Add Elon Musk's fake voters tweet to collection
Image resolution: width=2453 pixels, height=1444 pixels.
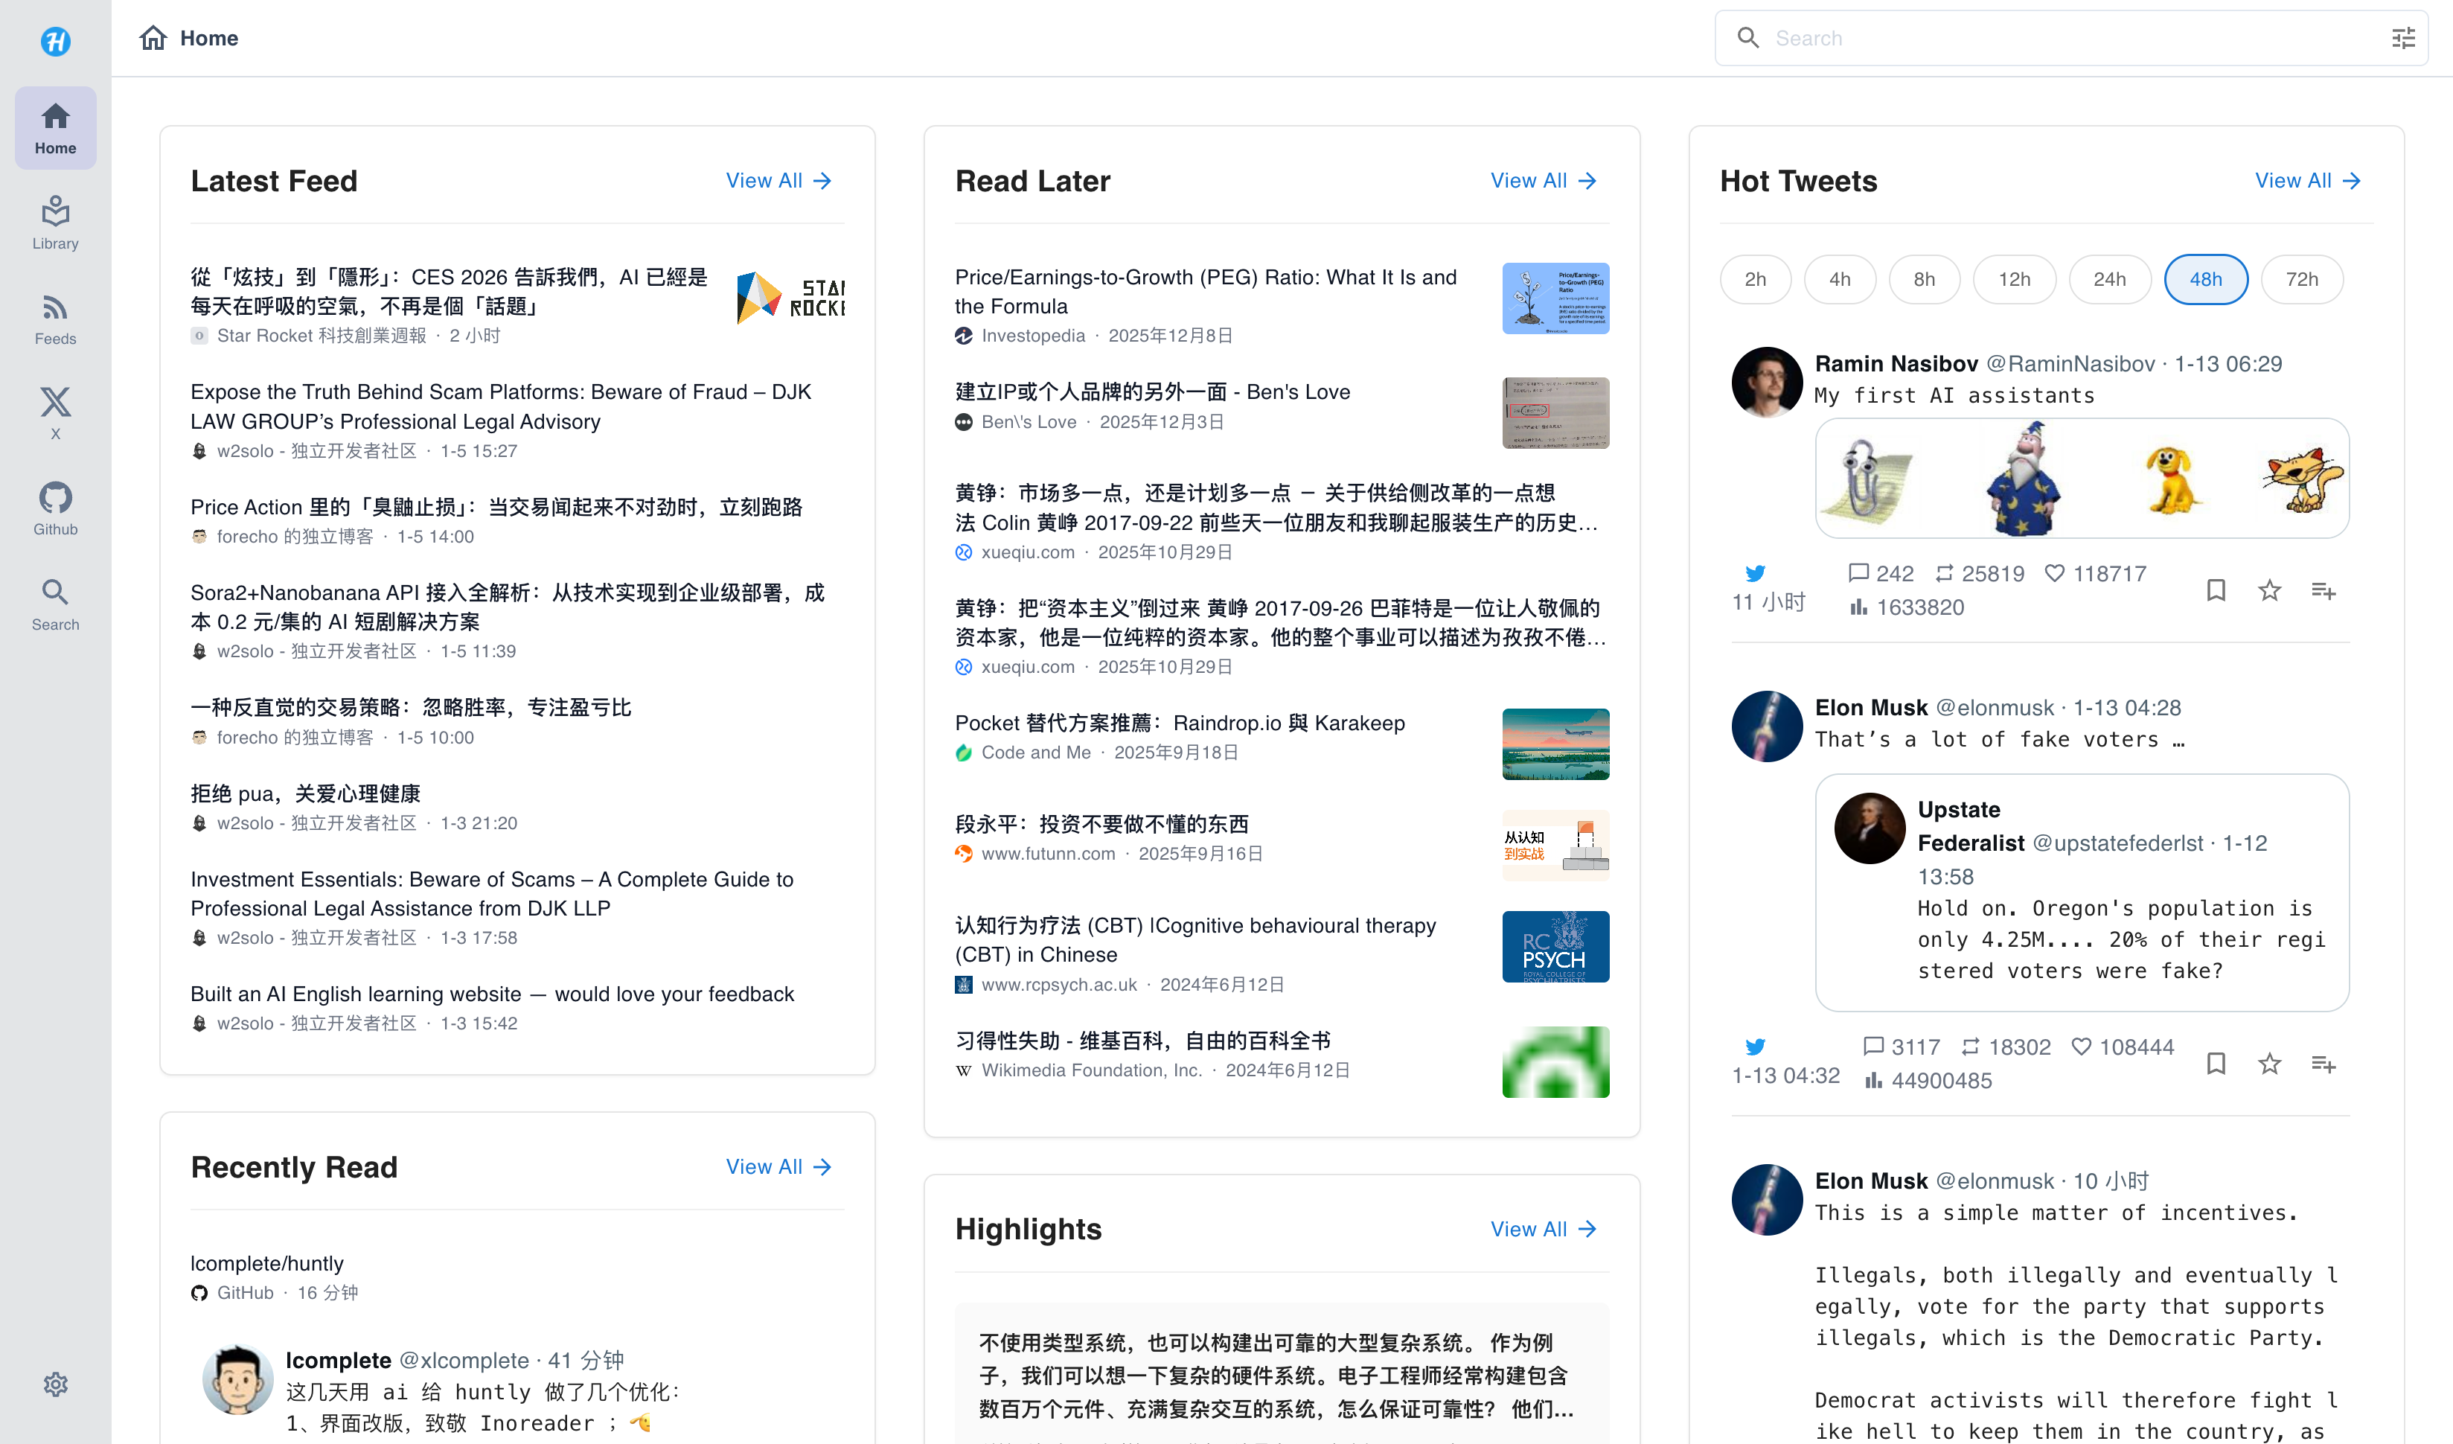coord(2324,1064)
